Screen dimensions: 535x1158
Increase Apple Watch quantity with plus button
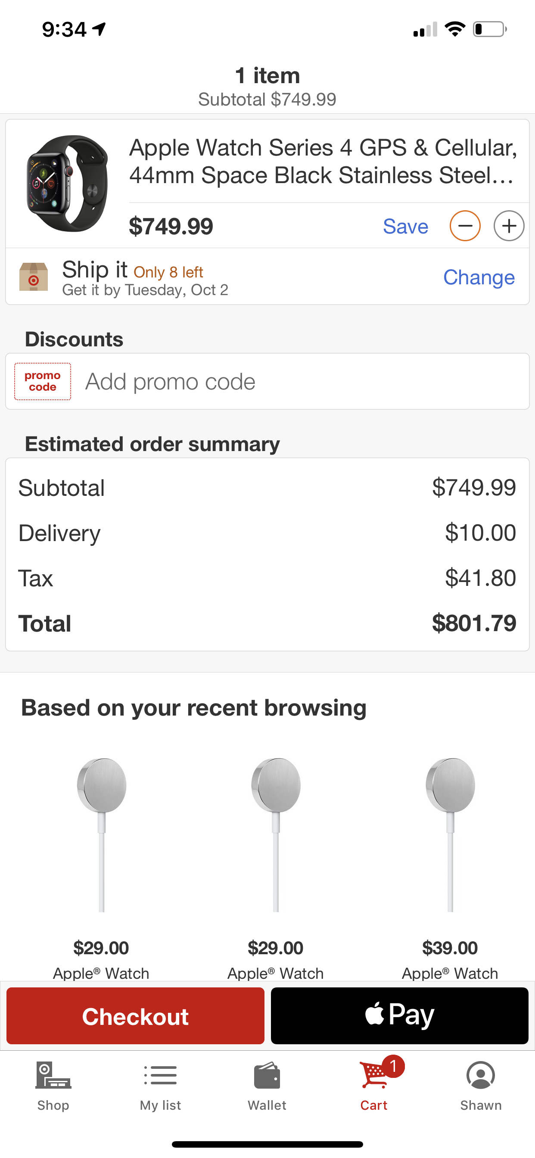click(509, 226)
